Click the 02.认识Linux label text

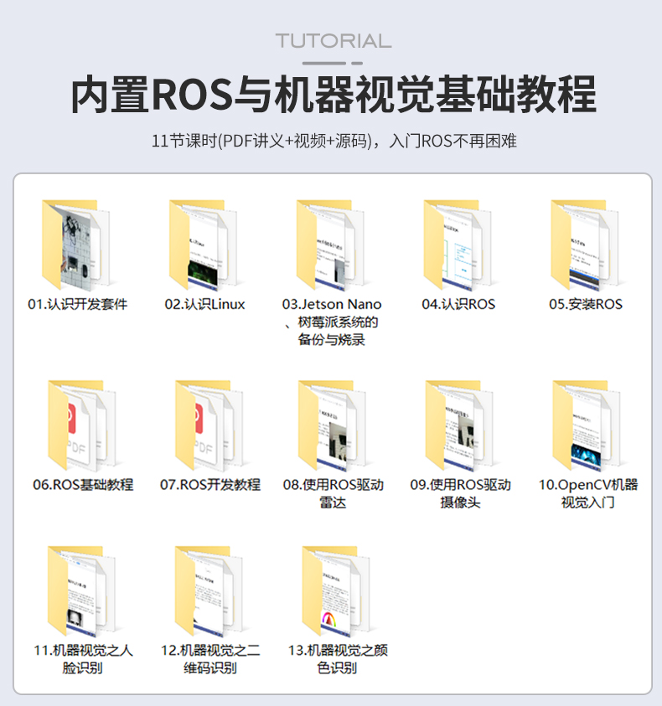tap(204, 304)
